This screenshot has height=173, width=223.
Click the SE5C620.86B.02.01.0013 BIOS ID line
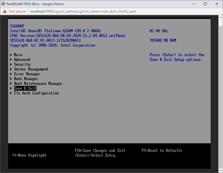(45, 41)
